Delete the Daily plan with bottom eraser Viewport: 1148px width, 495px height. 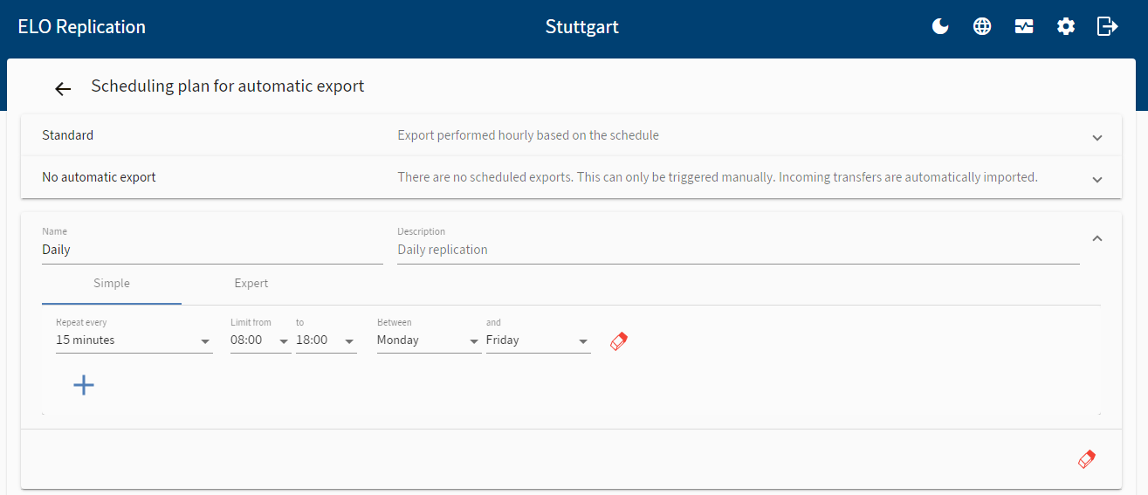click(x=1087, y=458)
